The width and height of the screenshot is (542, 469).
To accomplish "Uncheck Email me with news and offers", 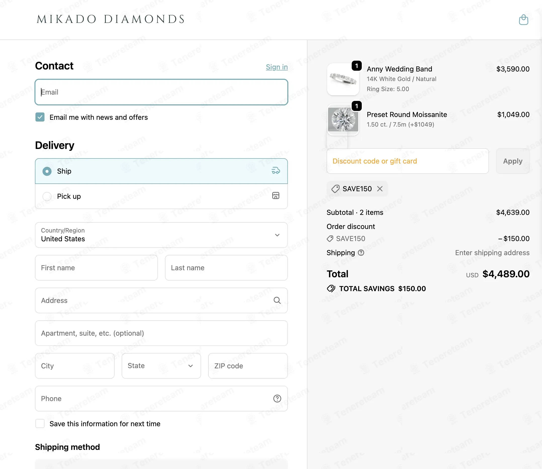I will tap(40, 117).
